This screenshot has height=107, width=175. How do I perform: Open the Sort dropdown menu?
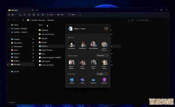[x=51, y=15]
